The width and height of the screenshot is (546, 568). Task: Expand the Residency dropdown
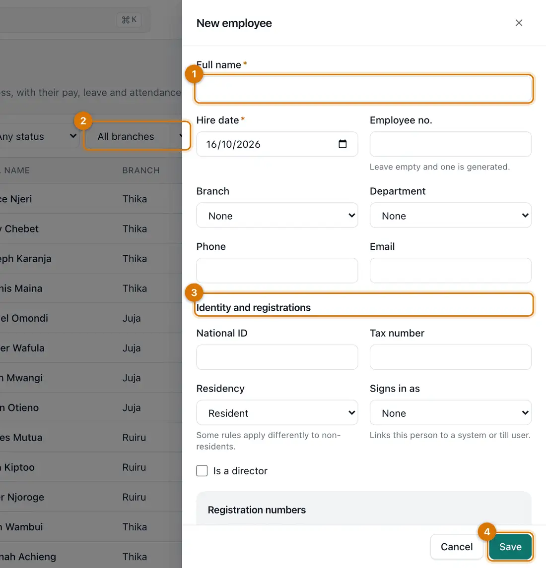click(x=277, y=412)
